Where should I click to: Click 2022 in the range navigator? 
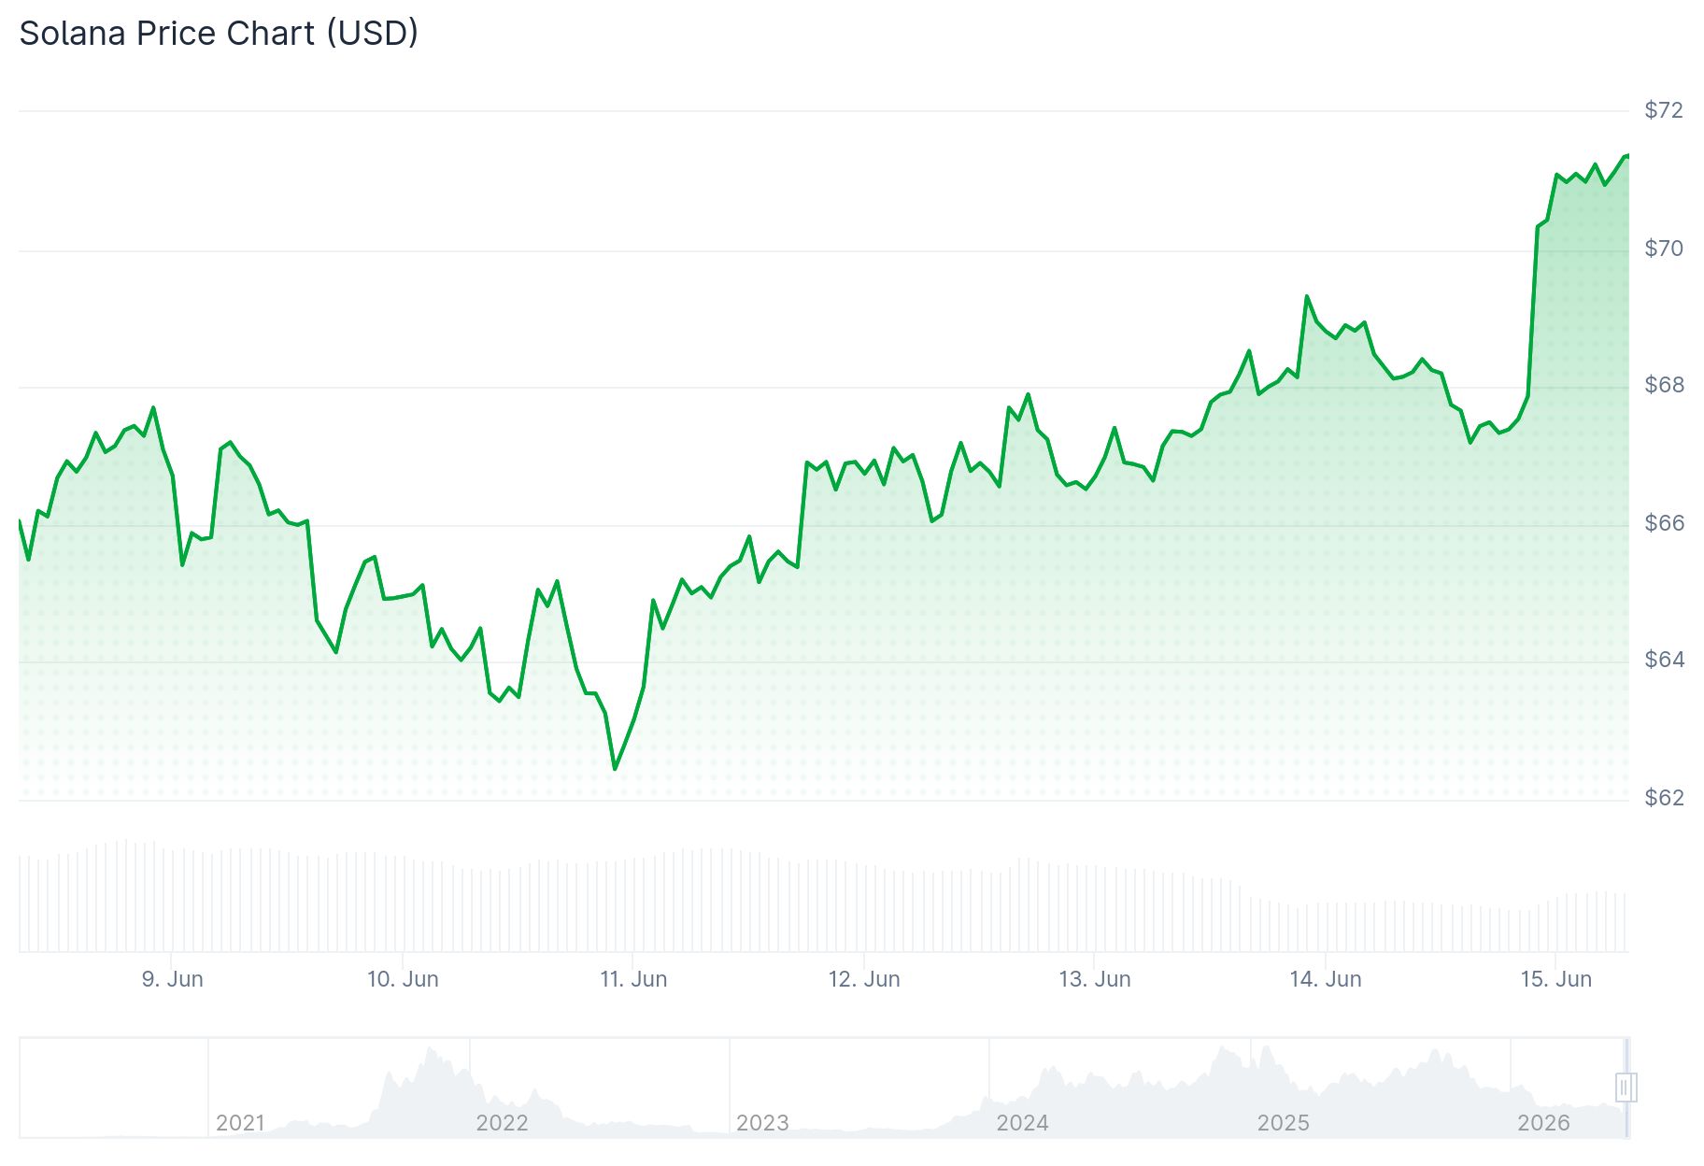pyautogui.click(x=502, y=1123)
